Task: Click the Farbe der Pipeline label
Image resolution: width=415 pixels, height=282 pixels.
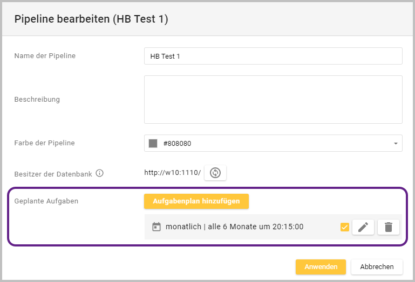Action: point(44,143)
